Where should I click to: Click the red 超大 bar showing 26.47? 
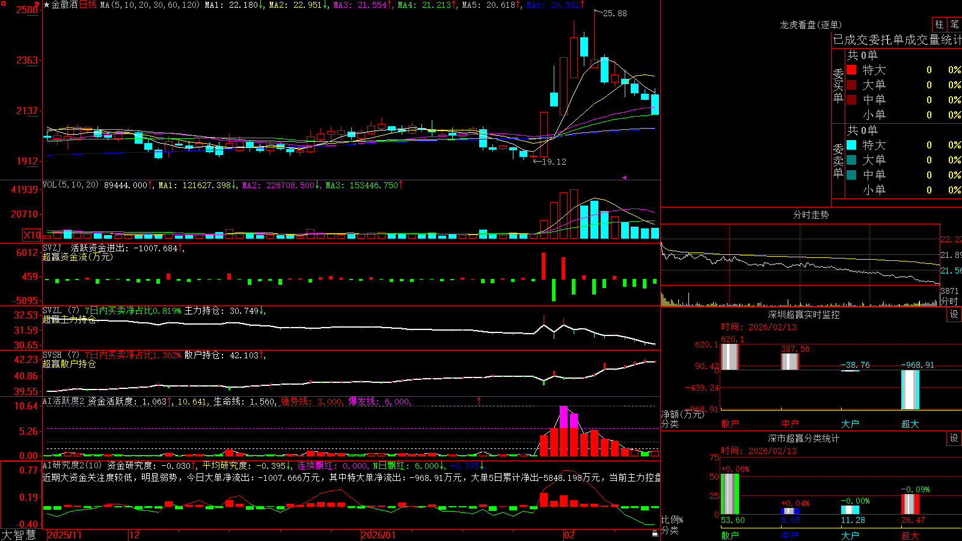[910, 504]
